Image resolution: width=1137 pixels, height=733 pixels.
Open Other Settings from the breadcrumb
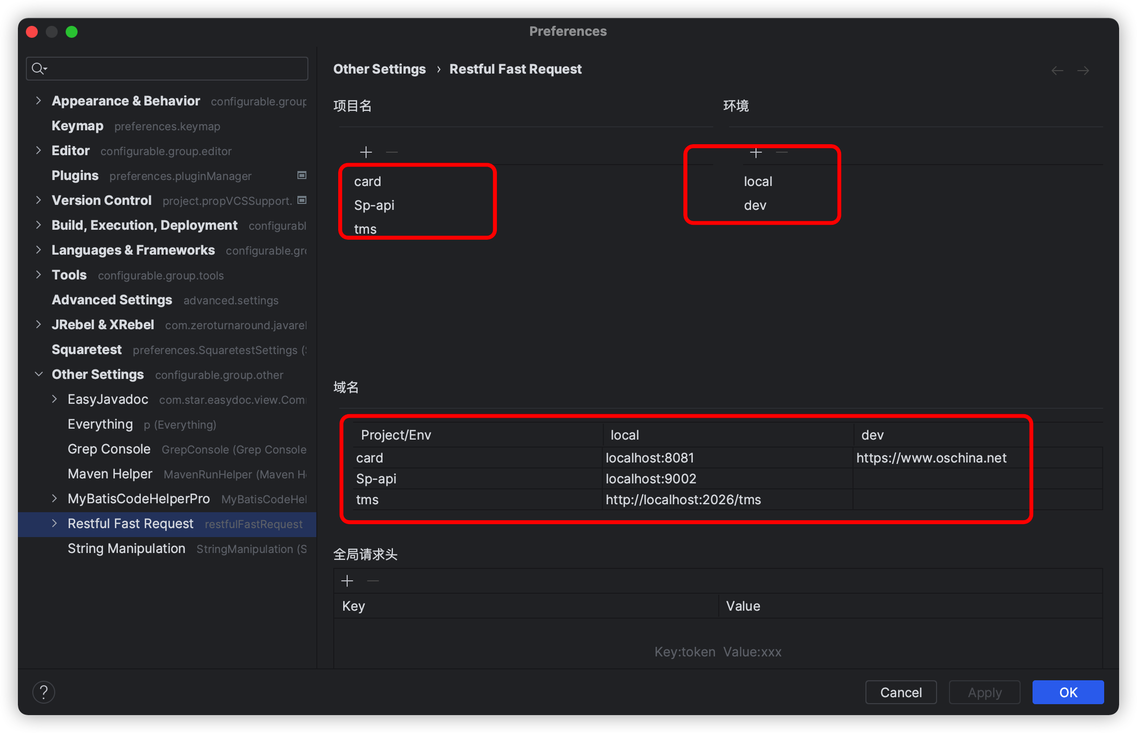click(379, 69)
